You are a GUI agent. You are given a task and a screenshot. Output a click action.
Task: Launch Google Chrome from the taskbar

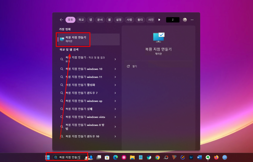coord(157,157)
